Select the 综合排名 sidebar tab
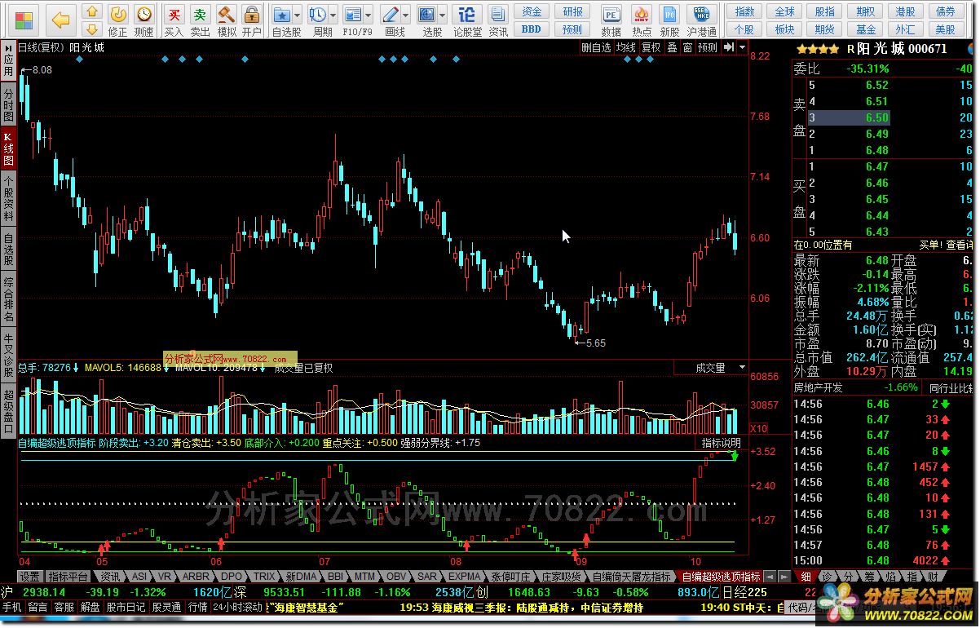Screen dimensions: 980x628 (8, 299)
